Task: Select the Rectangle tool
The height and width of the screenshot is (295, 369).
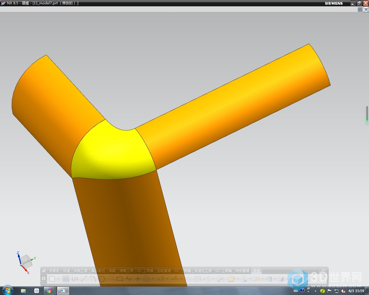Action: pos(120,279)
